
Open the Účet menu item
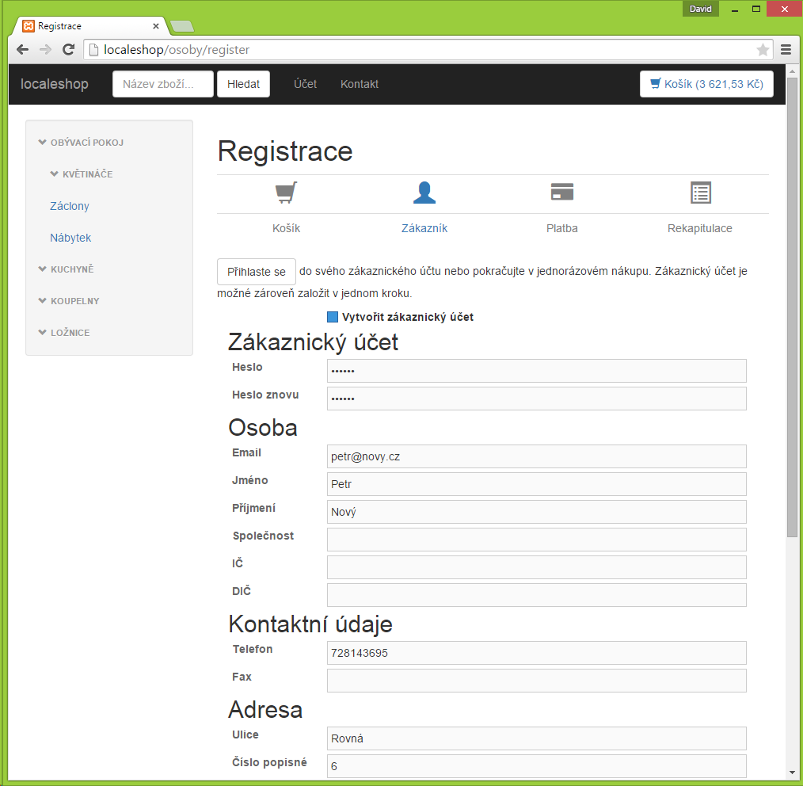click(x=305, y=84)
